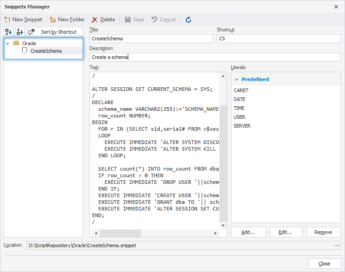Select the Oracle folder

tap(29, 43)
